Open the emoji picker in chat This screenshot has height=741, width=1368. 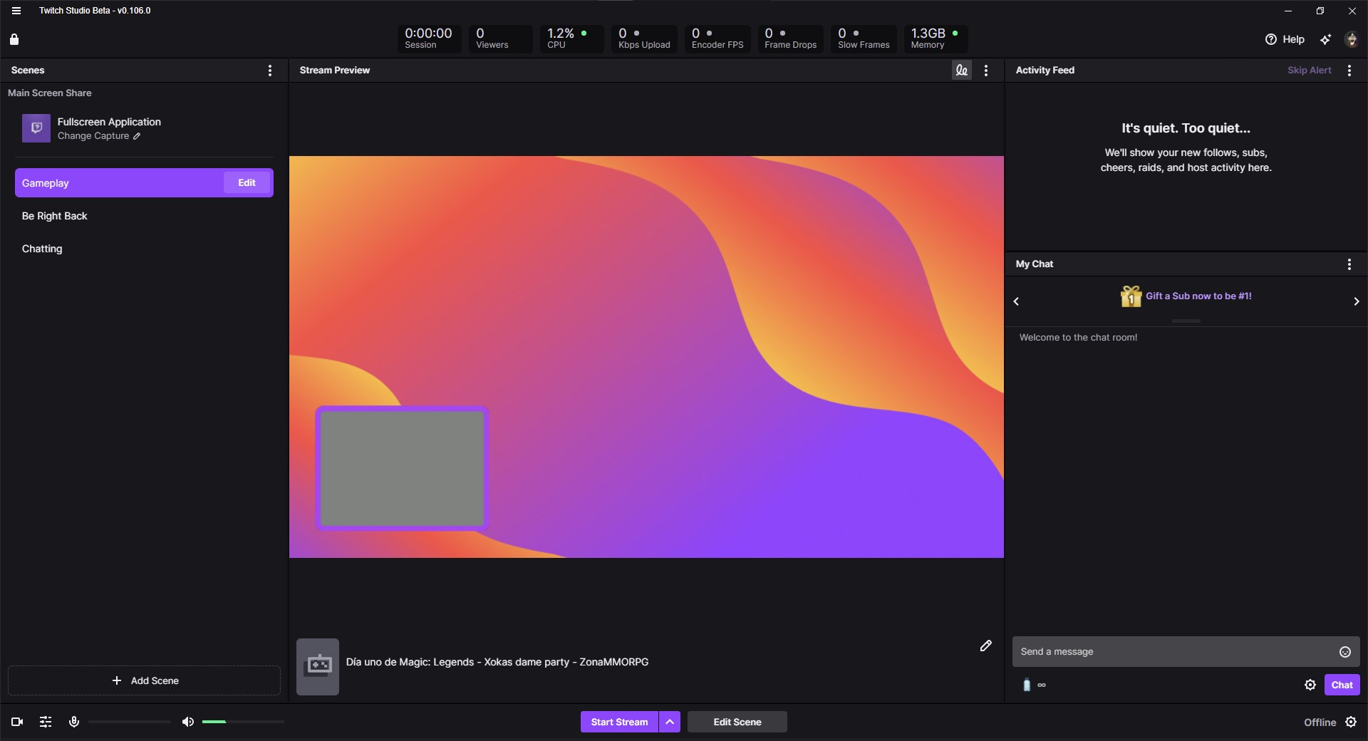(1344, 652)
